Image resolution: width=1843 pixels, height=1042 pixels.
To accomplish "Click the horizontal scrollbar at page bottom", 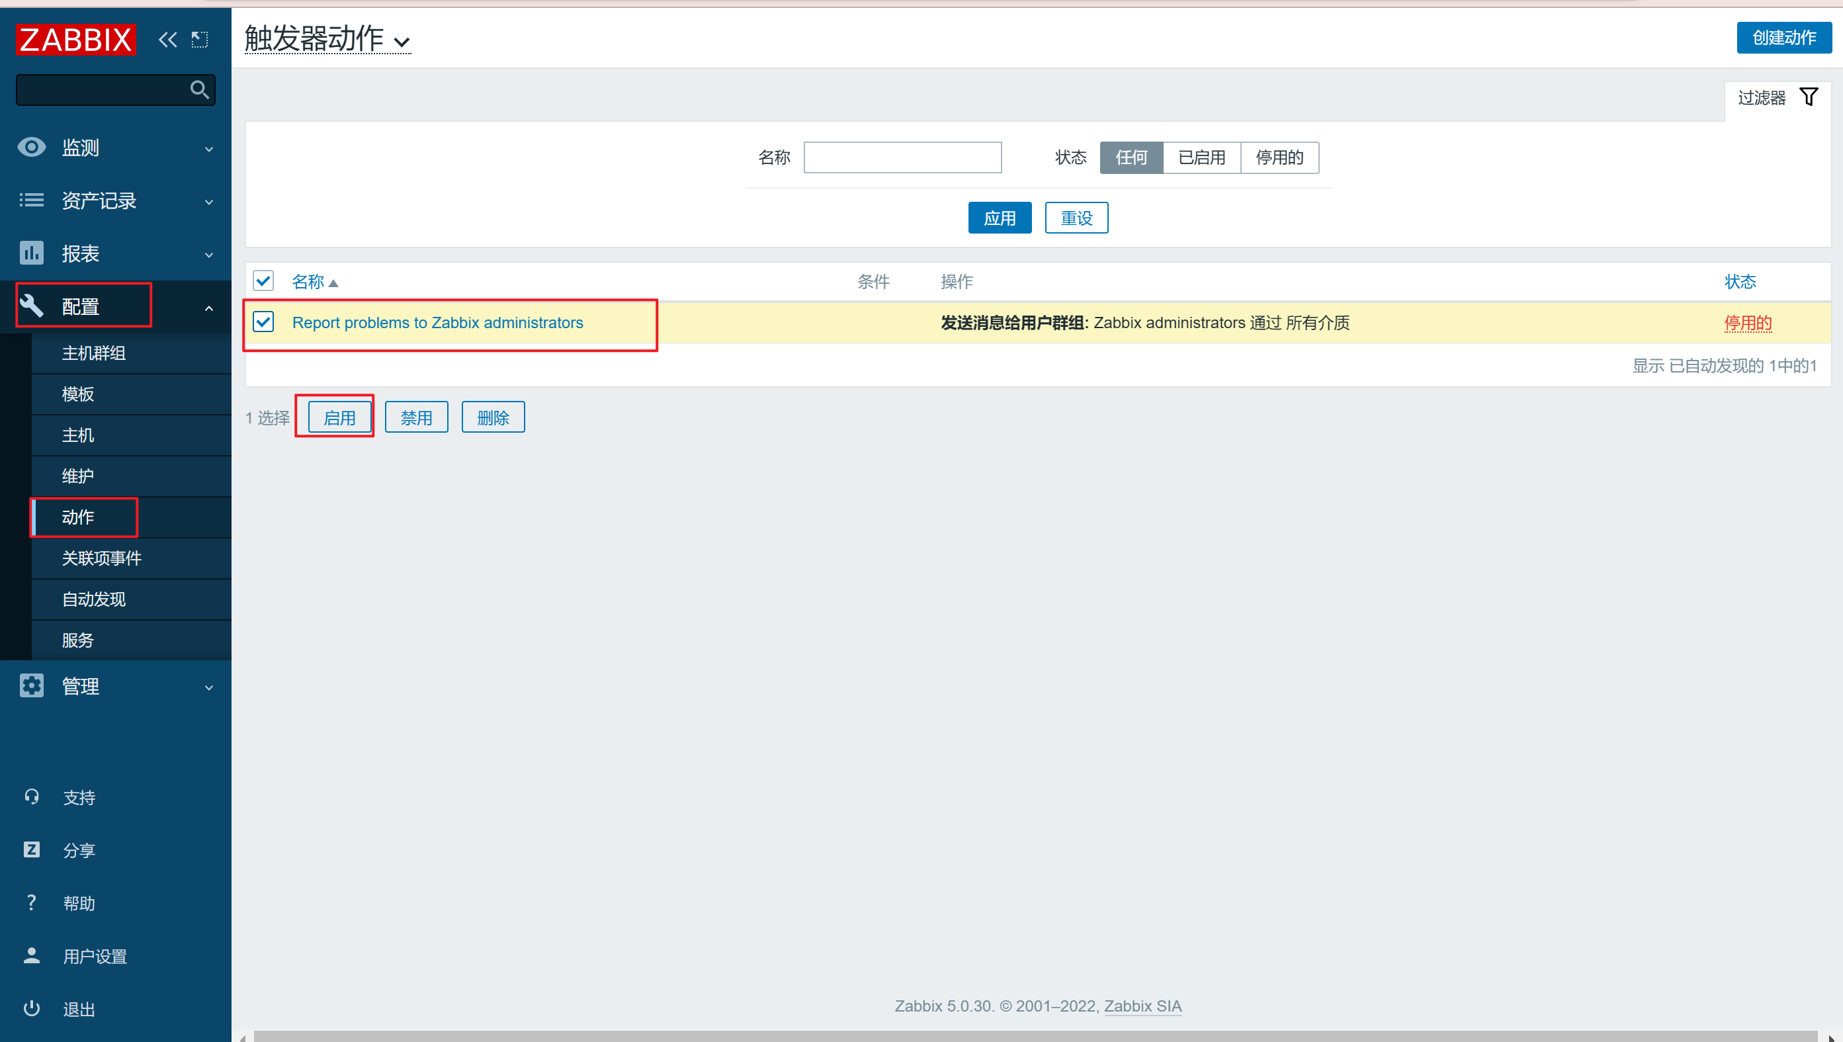I will 1035,1036.
